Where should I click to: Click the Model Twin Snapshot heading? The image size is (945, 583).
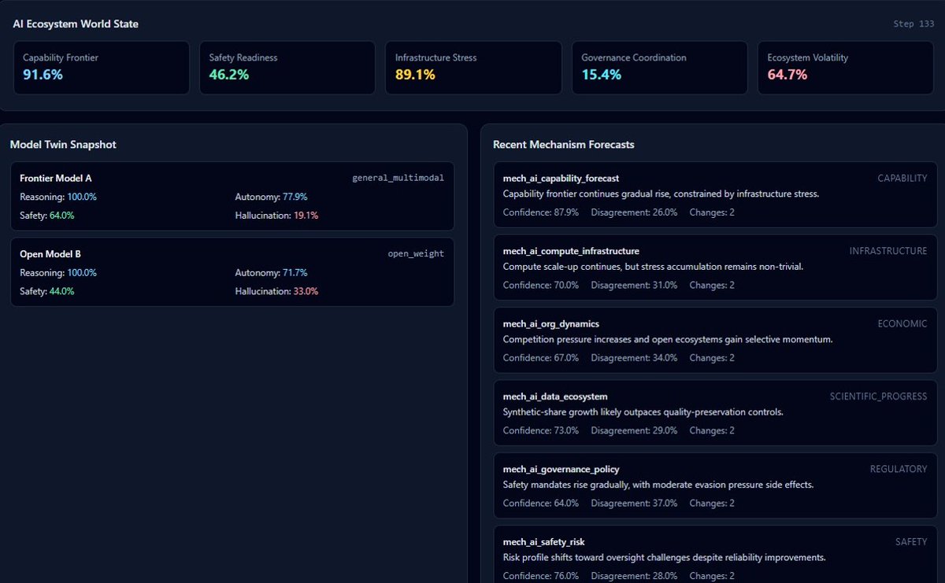(63, 145)
